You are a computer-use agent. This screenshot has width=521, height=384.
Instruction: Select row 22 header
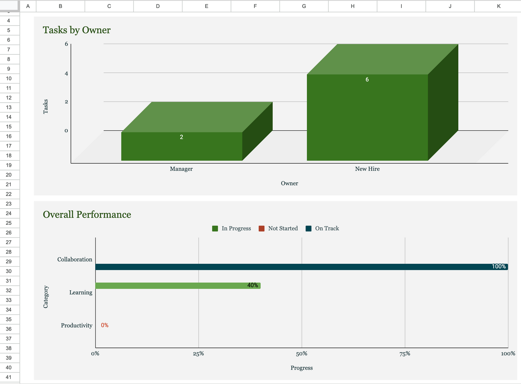(x=9, y=194)
